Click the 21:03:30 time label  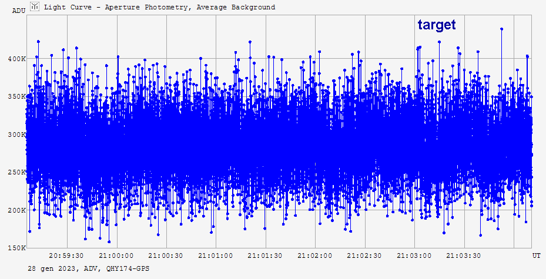[x=464, y=256]
